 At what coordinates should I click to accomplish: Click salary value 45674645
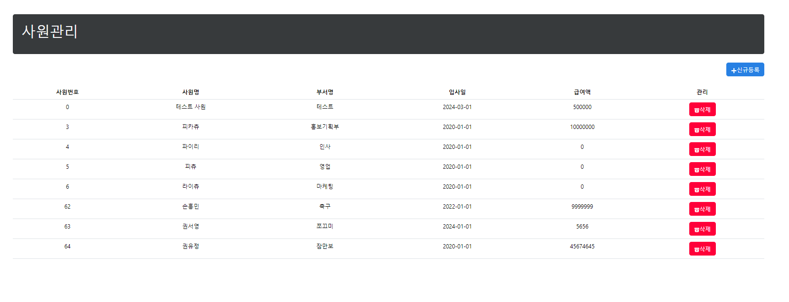(582, 247)
